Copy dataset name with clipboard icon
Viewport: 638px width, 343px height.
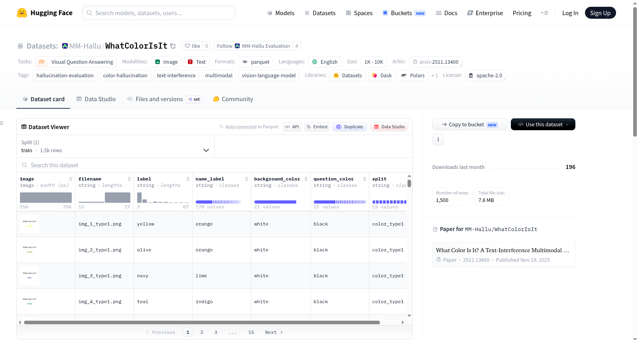(x=173, y=46)
